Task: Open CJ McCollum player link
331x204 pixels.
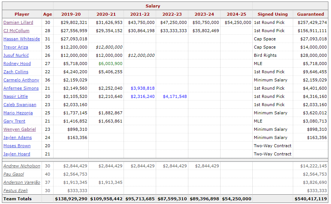Action: pos(16,31)
